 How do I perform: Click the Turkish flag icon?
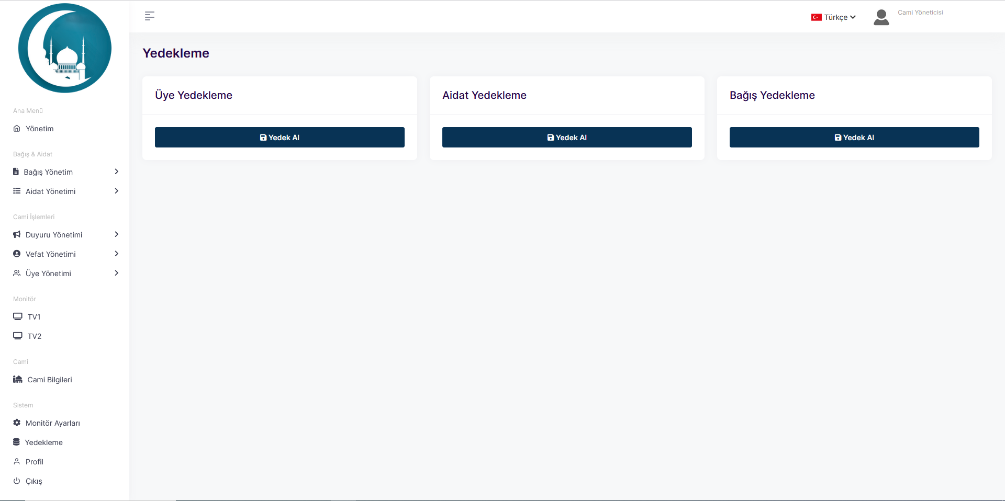(816, 17)
